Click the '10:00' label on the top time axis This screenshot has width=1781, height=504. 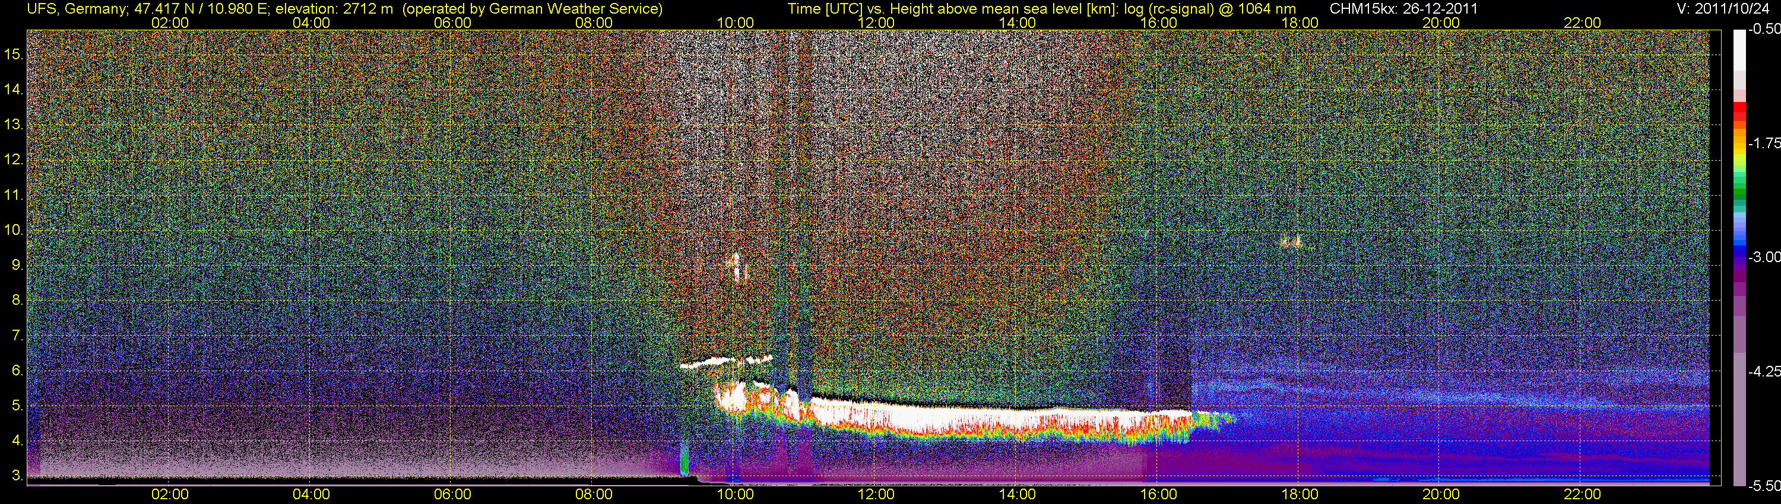pos(735,23)
